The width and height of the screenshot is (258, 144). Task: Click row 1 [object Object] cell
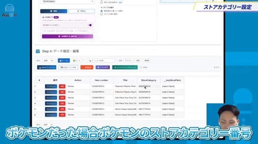click(172, 86)
